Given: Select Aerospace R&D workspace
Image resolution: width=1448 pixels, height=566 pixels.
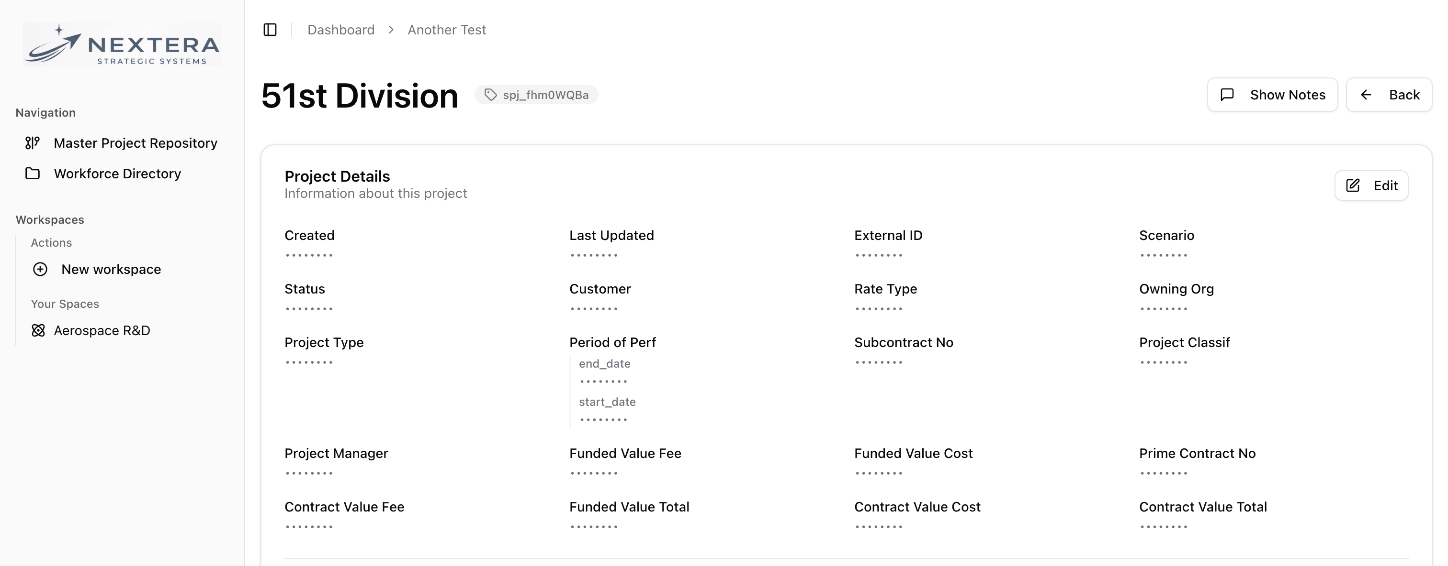Looking at the screenshot, I should [102, 330].
